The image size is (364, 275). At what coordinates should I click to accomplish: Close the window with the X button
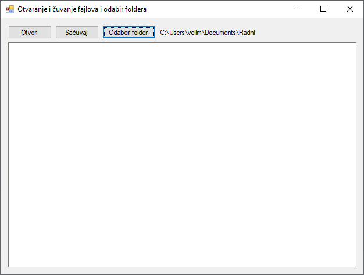[349, 9]
